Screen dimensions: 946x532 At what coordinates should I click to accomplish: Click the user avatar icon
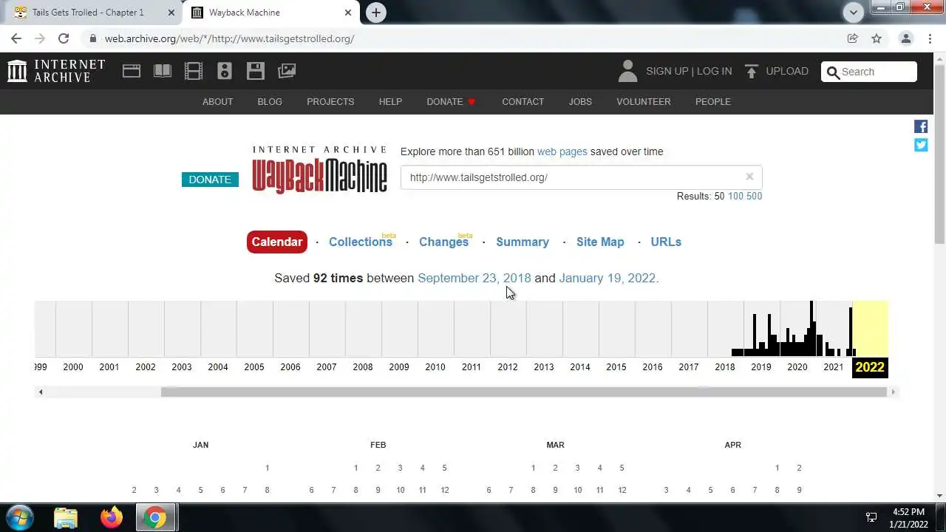627,71
